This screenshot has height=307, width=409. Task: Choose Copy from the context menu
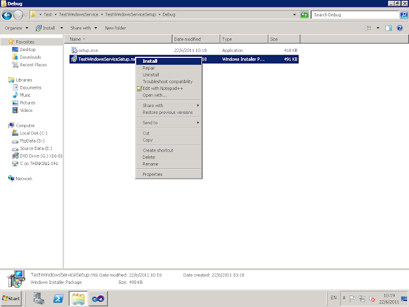coord(169,140)
